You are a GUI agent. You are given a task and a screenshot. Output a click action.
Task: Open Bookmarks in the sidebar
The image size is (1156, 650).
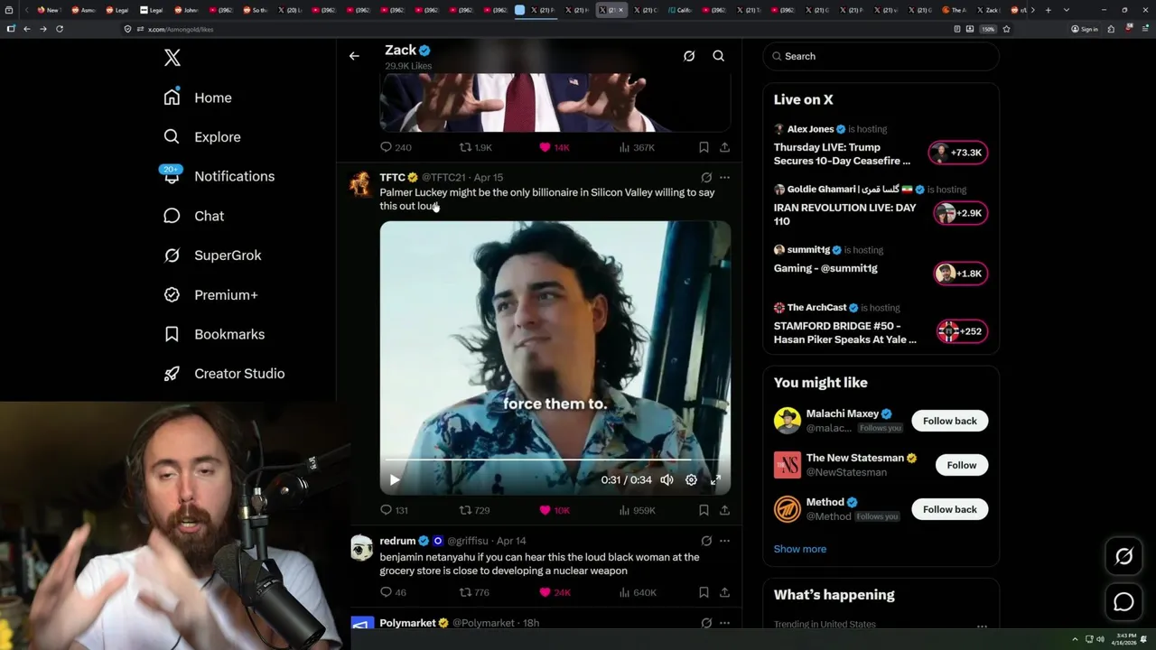(214, 334)
